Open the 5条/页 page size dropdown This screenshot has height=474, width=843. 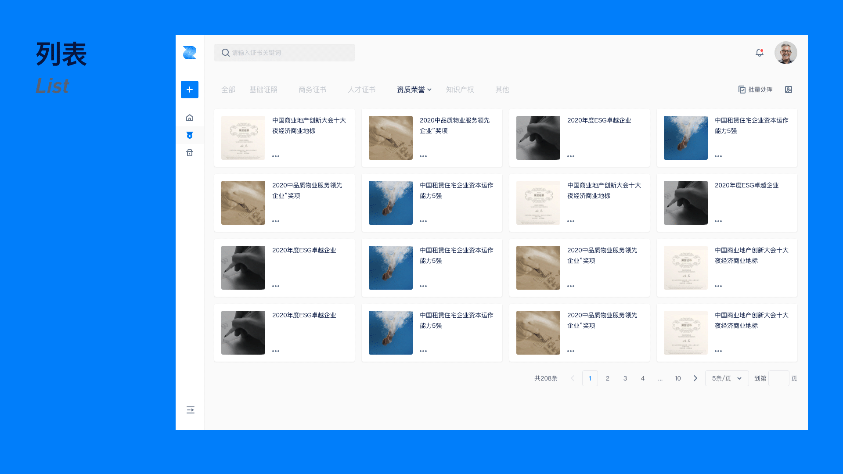coord(727,378)
